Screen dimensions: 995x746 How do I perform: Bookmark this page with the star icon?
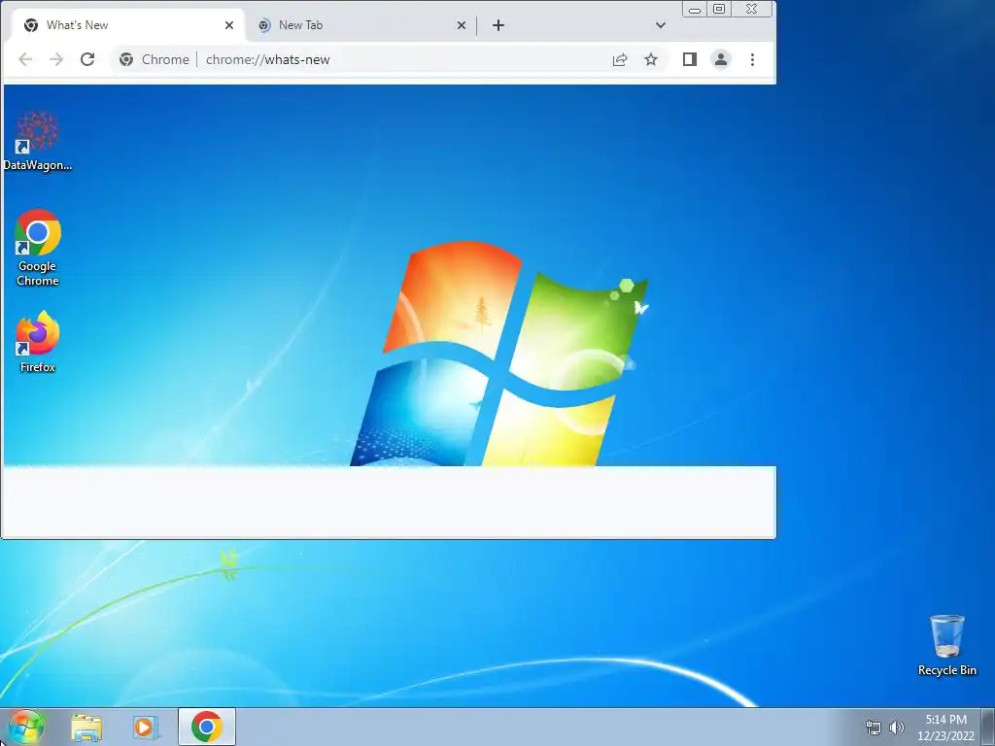click(651, 59)
